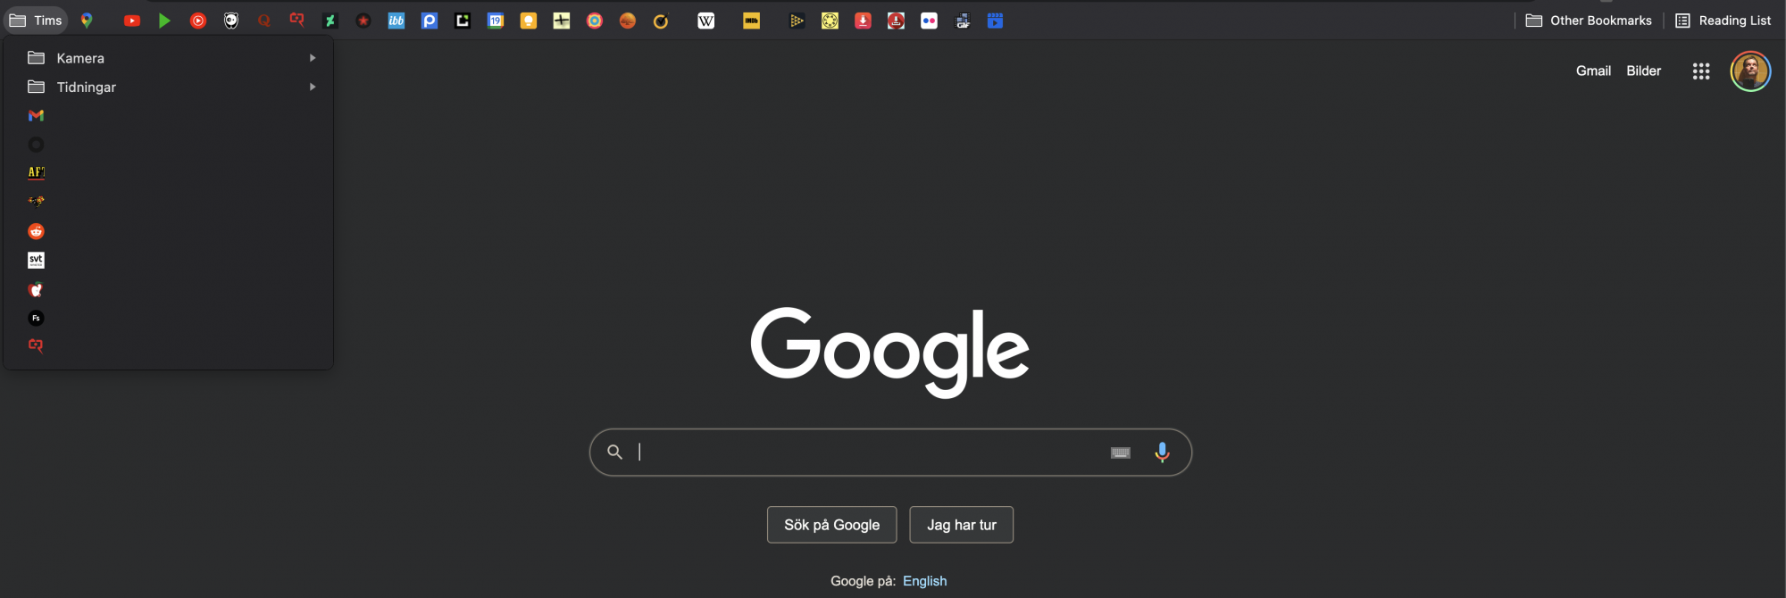This screenshot has height=598, width=1786.
Task: Click the yellow striped play-arrow bookmark
Action: (797, 21)
